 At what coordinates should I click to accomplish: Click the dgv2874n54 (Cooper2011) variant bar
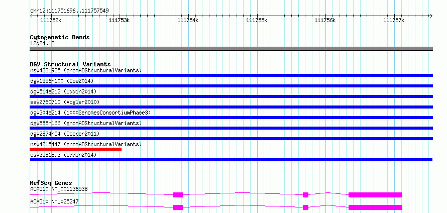tap(231, 139)
